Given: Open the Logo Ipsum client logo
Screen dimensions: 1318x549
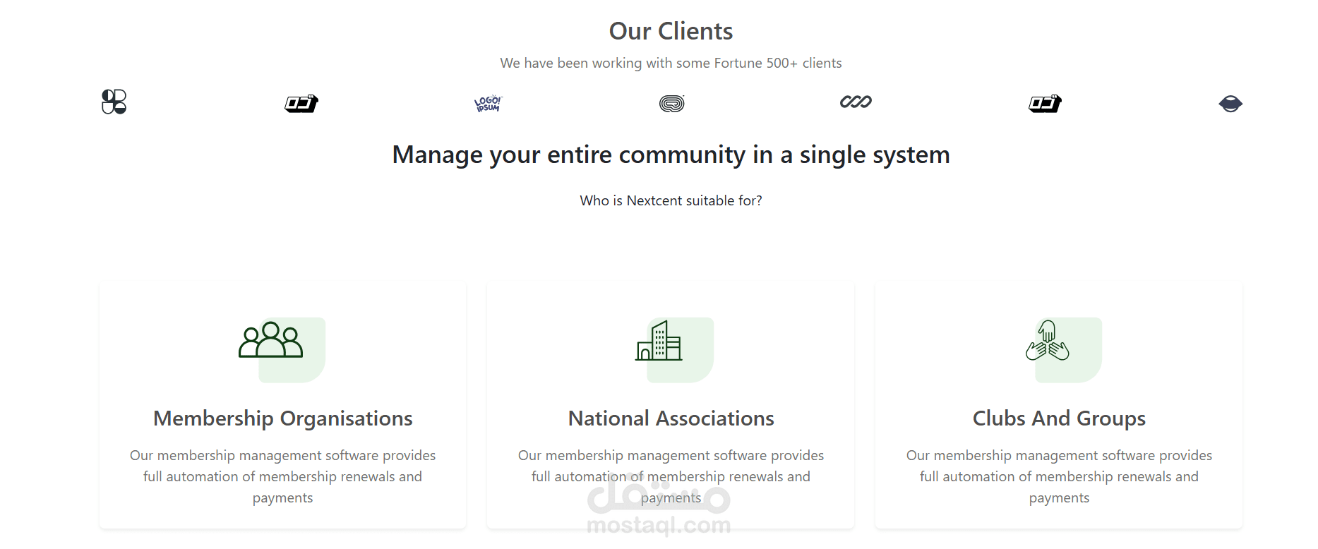Looking at the screenshot, I should [x=488, y=104].
